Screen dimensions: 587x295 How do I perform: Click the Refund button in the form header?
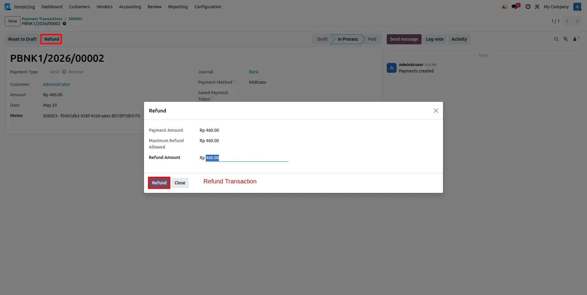(x=51, y=39)
